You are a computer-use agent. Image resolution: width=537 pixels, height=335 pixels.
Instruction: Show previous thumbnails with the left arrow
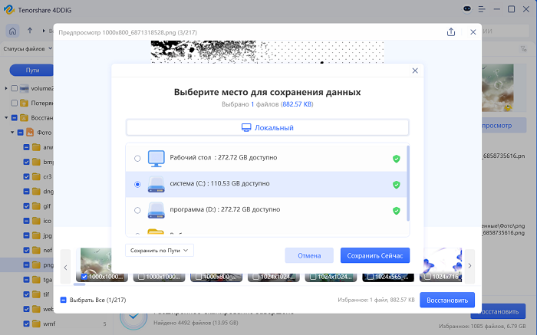coord(65,267)
